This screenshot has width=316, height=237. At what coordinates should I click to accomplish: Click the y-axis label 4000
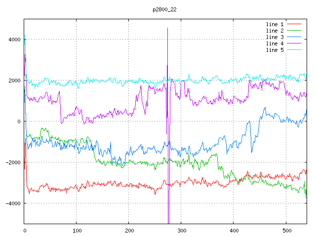coord(14,39)
